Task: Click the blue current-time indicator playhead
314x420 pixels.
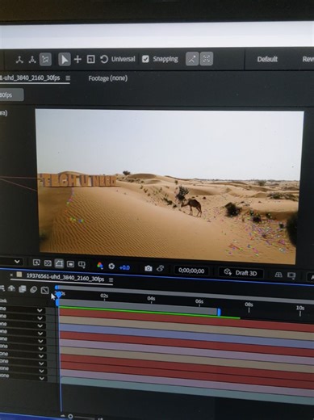Action: [x=58, y=295]
